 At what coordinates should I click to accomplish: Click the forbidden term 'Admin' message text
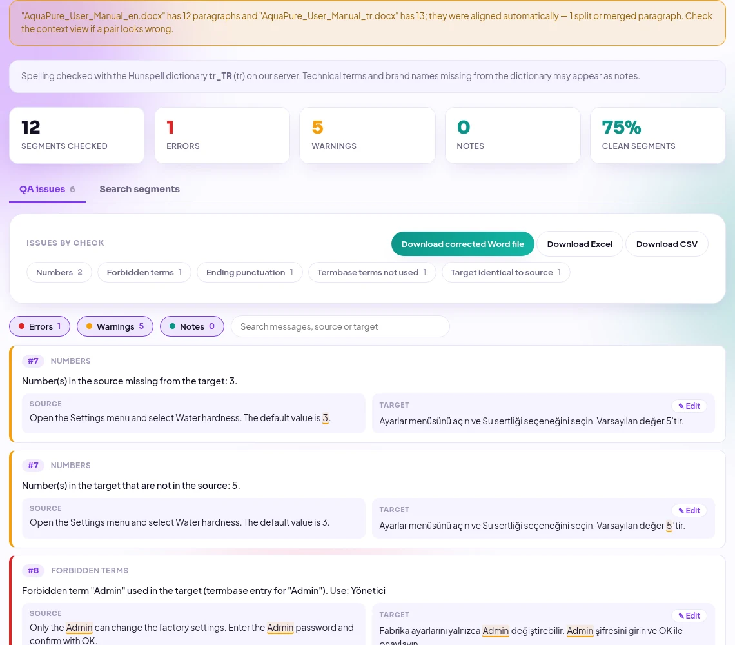pos(204,591)
